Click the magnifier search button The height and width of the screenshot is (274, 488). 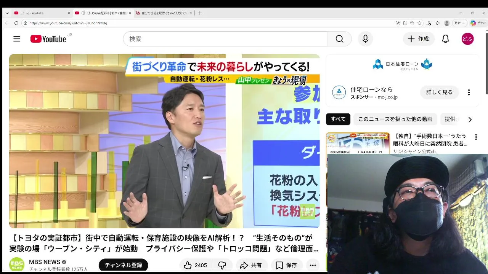click(x=339, y=39)
